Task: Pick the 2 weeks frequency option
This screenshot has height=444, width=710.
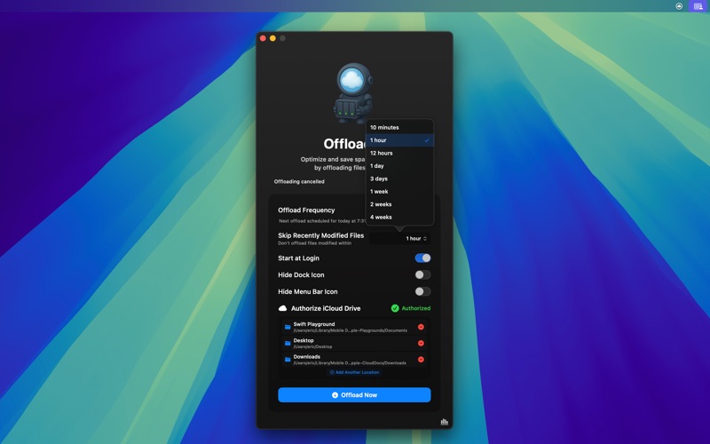Action: (399, 204)
